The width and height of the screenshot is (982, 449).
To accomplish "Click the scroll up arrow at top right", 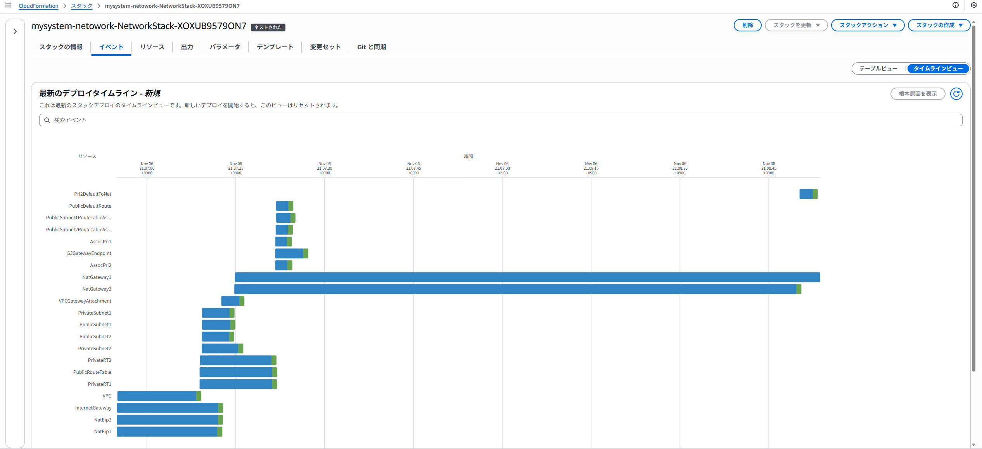I will tap(973, 22).
